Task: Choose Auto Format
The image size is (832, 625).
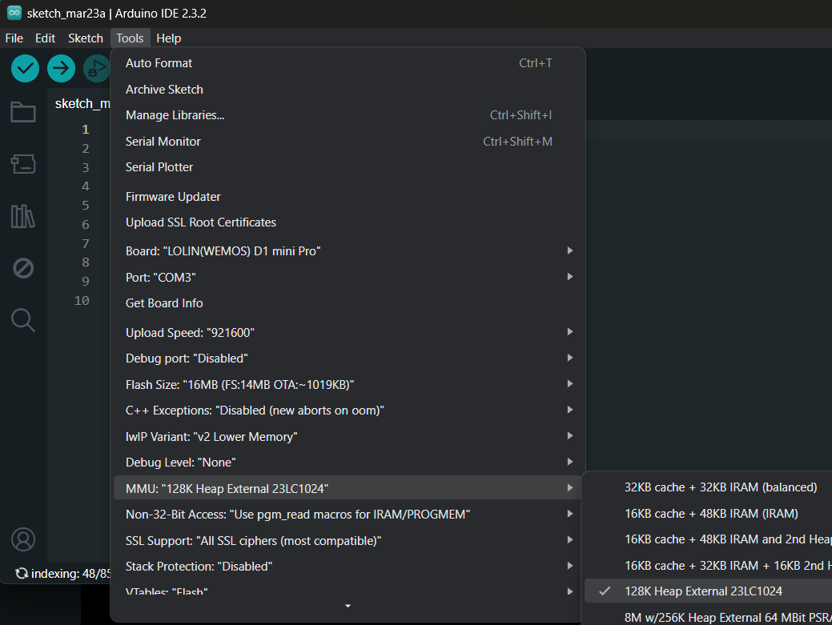Action: (x=348, y=63)
